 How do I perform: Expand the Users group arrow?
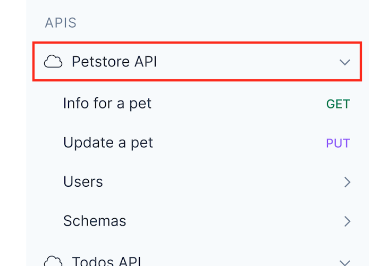pos(347,182)
